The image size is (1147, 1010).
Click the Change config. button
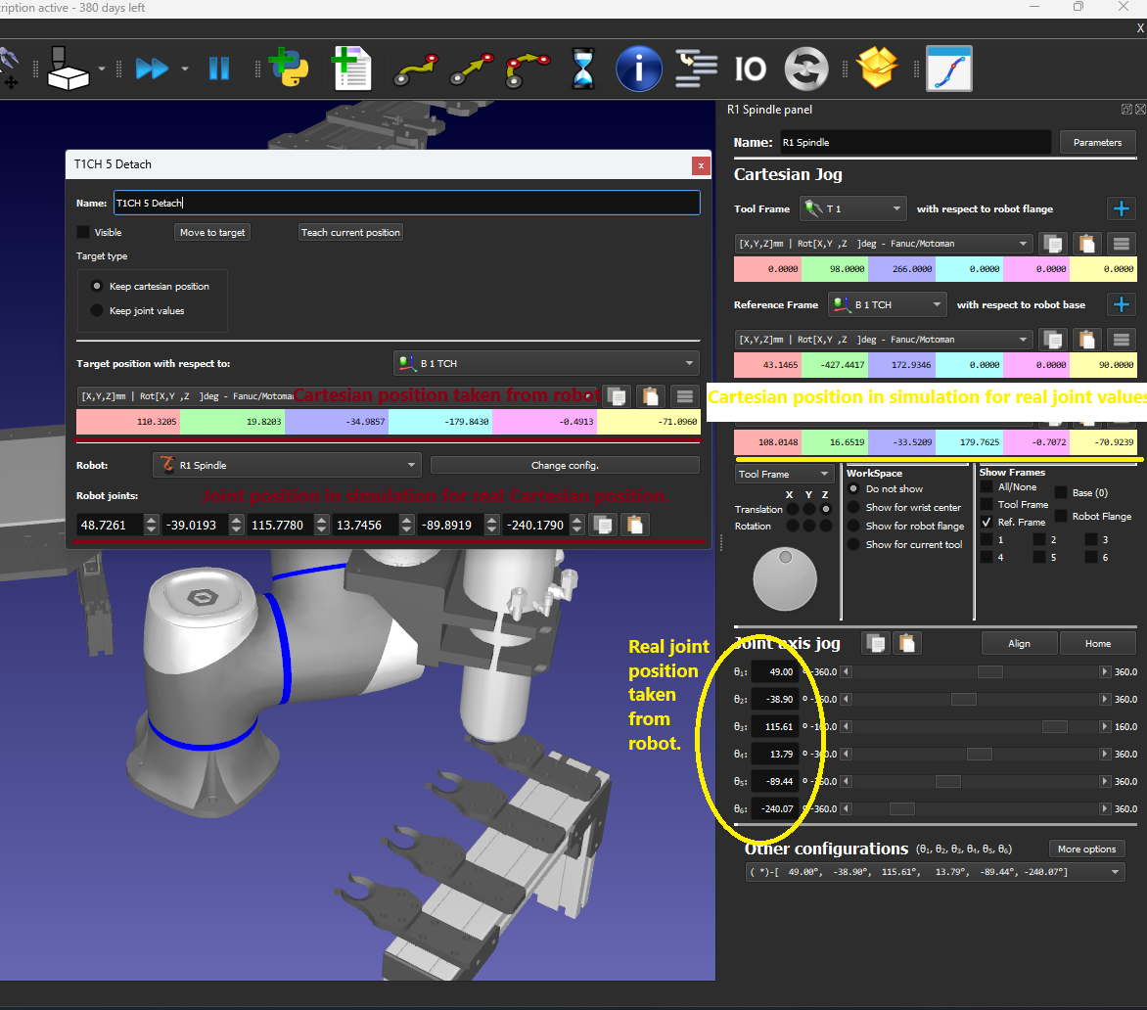click(565, 465)
